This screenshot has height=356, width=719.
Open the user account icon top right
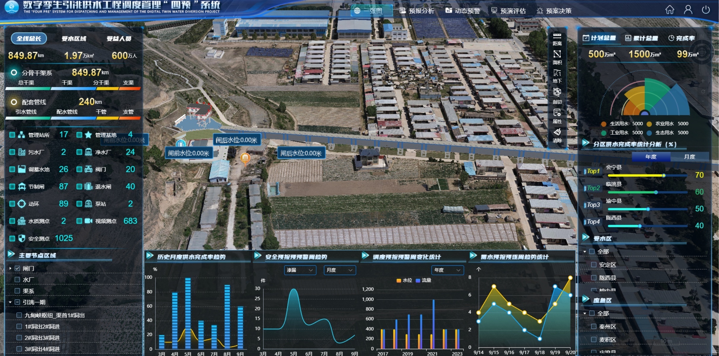[688, 10]
